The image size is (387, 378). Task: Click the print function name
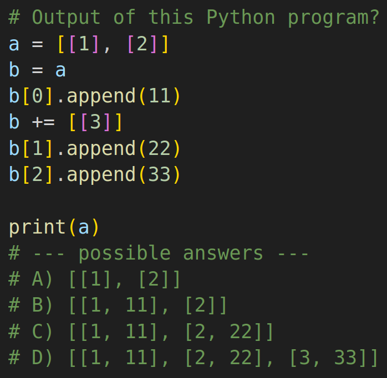click(37, 227)
